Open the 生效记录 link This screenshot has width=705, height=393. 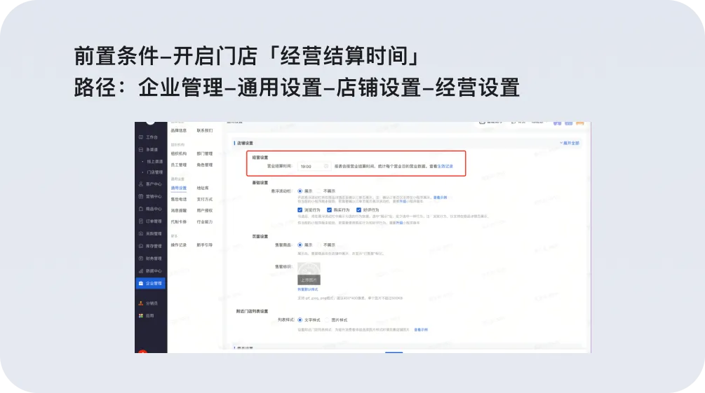coord(445,166)
